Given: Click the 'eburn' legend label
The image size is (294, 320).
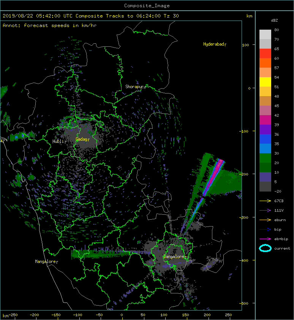Looking at the screenshot, I should coord(280,220).
